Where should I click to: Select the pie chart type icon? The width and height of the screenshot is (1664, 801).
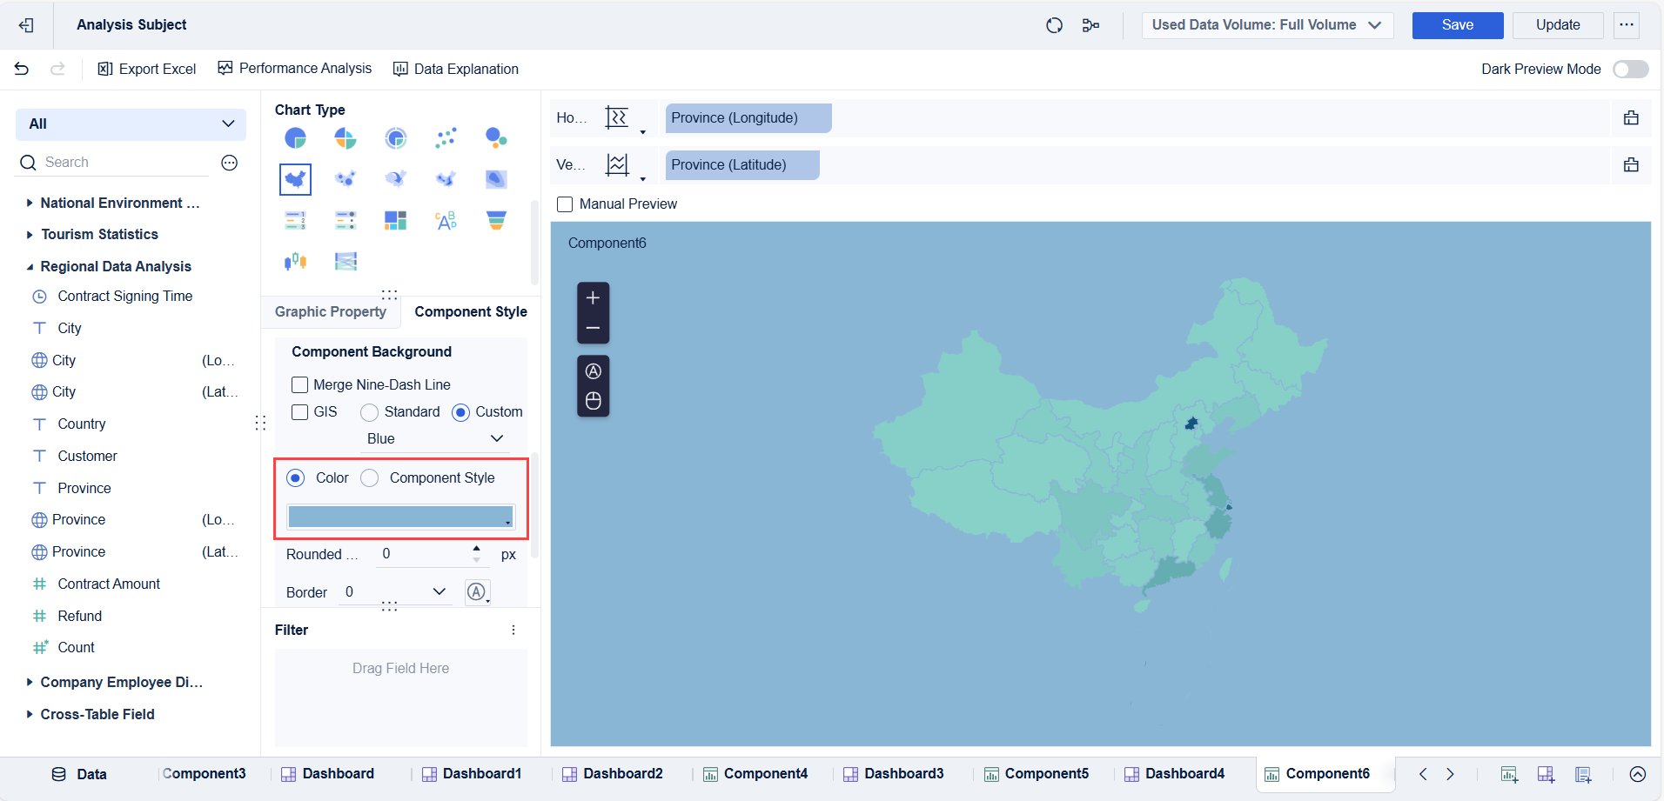(296, 137)
